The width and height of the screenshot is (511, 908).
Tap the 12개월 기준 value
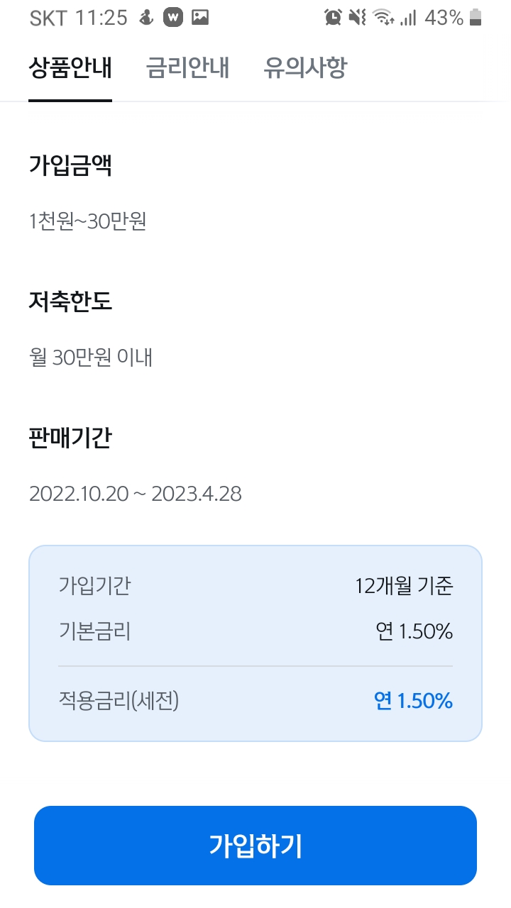(404, 586)
